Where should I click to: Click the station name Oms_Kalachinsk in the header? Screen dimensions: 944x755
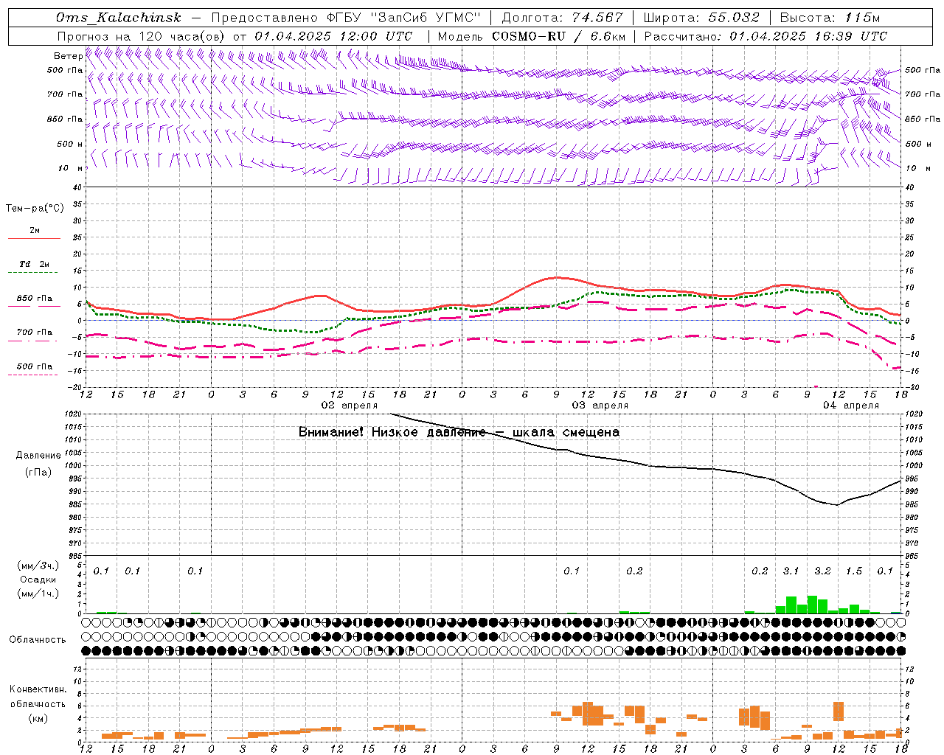(119, 18)
